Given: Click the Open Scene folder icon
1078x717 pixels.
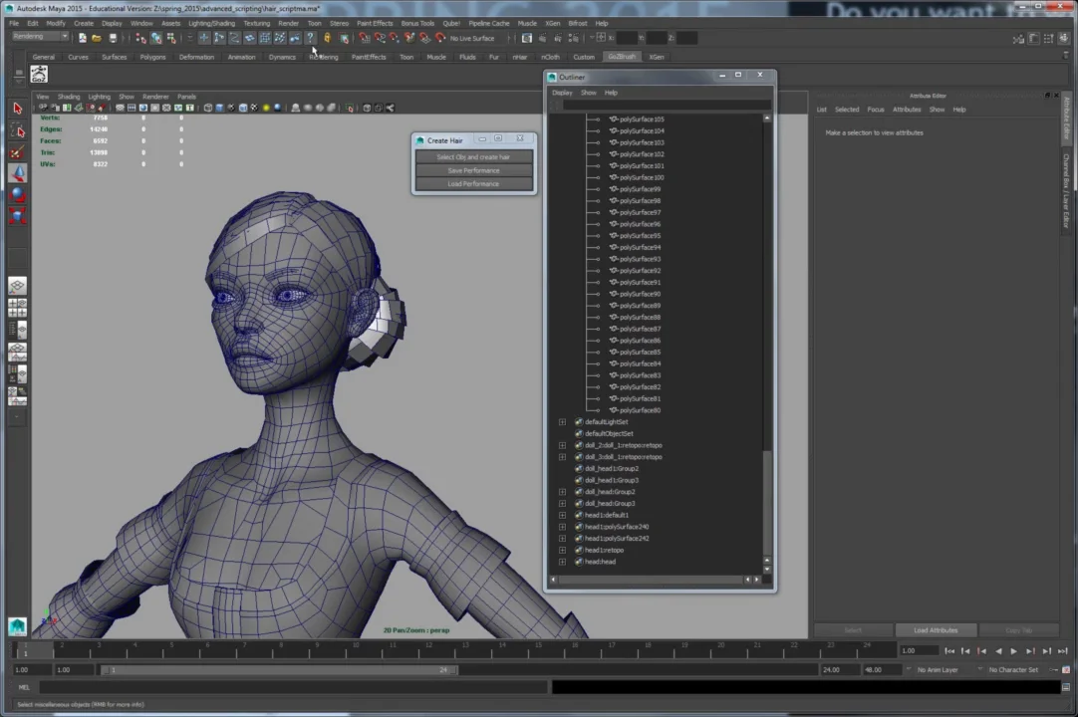Looking at the screenshot, I should pyautogui.click(x=97, y=38).
